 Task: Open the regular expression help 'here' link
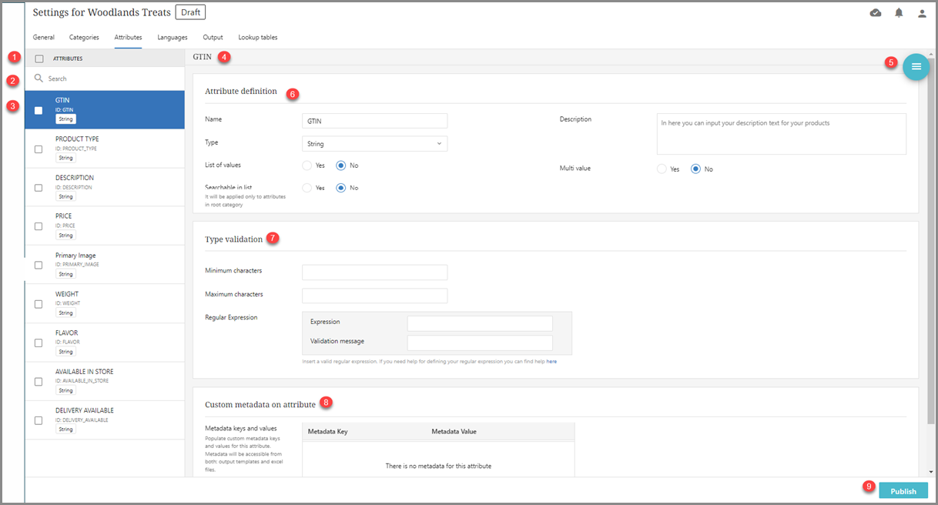tap(551, 361)
